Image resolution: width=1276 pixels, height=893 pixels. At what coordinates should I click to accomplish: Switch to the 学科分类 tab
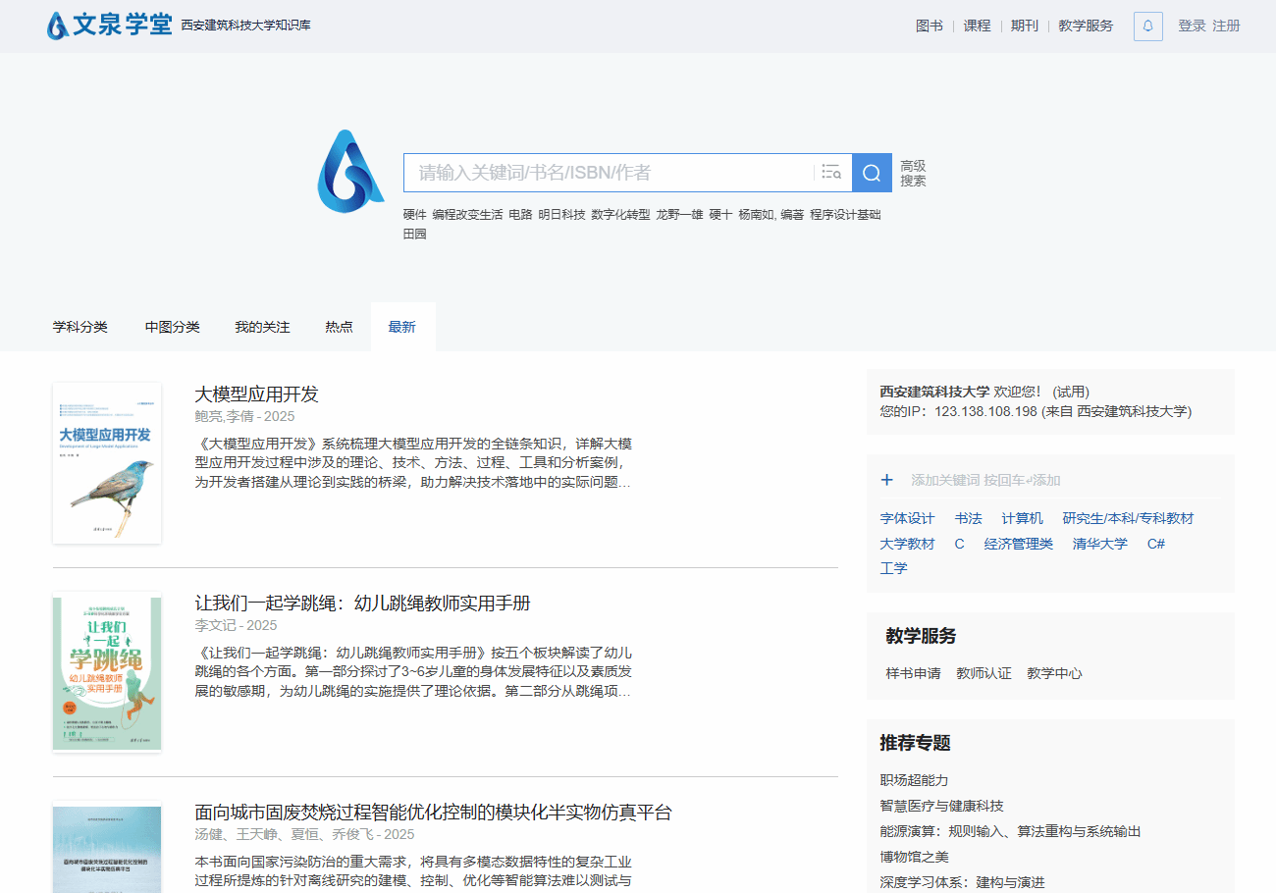point(80,327)
